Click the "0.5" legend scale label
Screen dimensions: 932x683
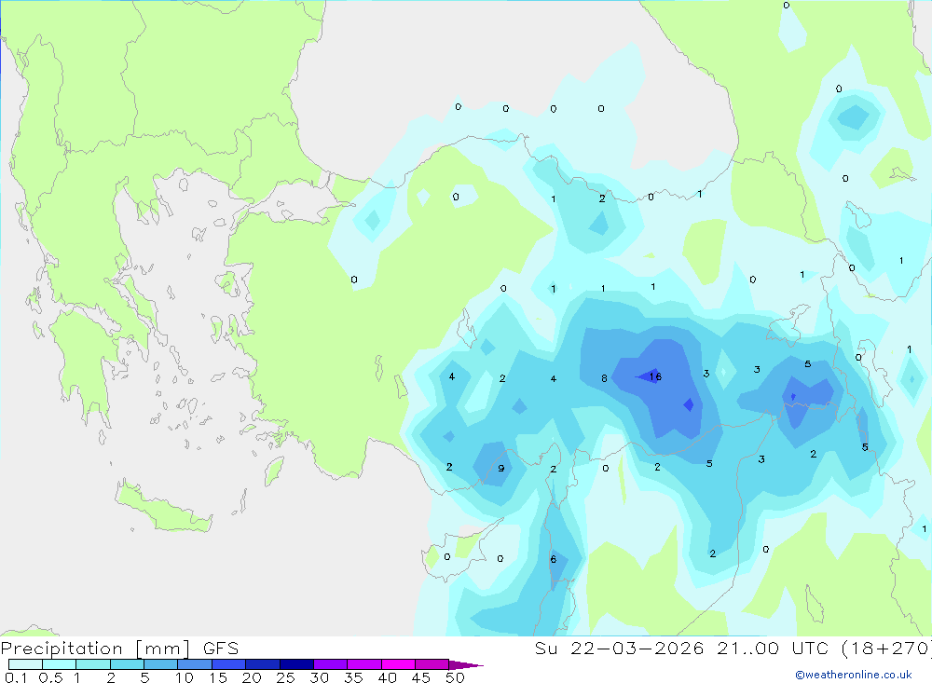pos(50,677)
